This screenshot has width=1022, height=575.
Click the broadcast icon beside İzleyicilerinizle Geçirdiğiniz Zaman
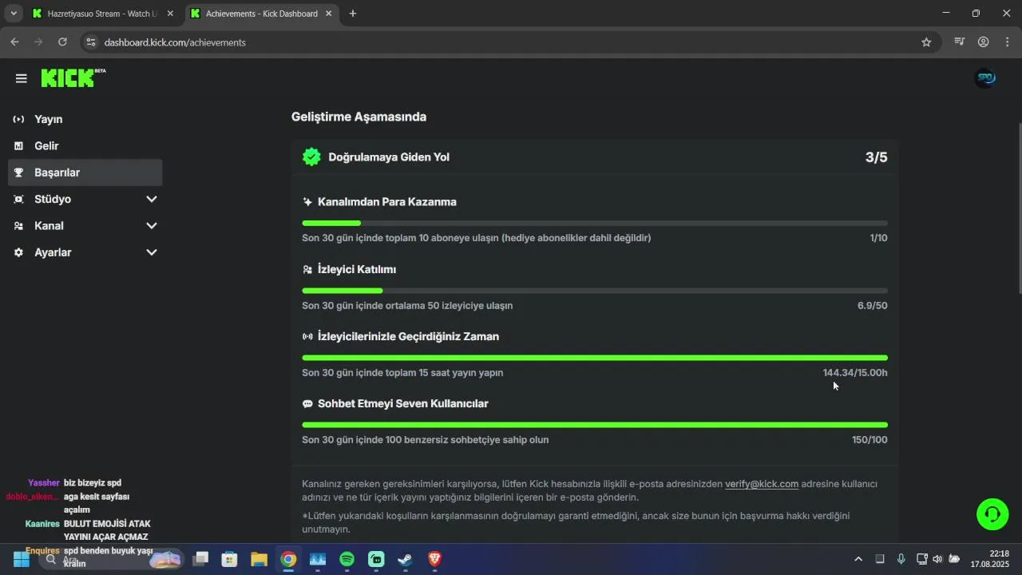click(x=307, y=337)
